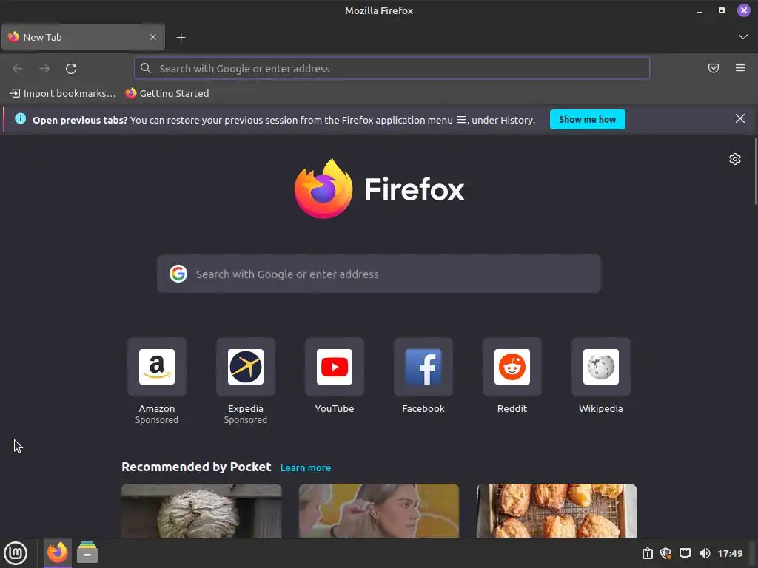This screenshot has height=568, width=758.
Task: Open Getting Started bookmark
Action: click(167, 93)
